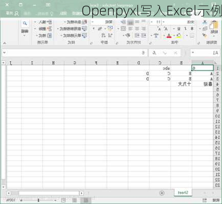Click the decrease indent icon
Screen dimensions: 222x204
[143, 35]
